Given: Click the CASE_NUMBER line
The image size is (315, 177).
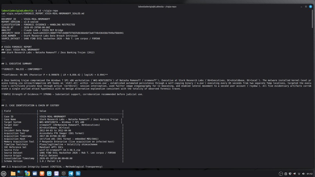Looking at the screenshot, I should coord(39,36).
